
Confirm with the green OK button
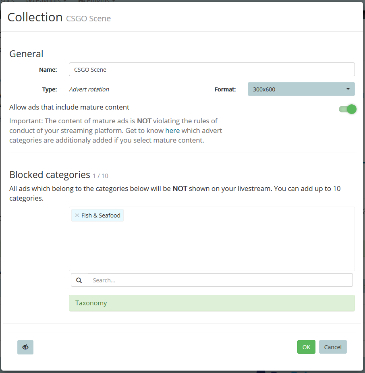pos(306,347)
